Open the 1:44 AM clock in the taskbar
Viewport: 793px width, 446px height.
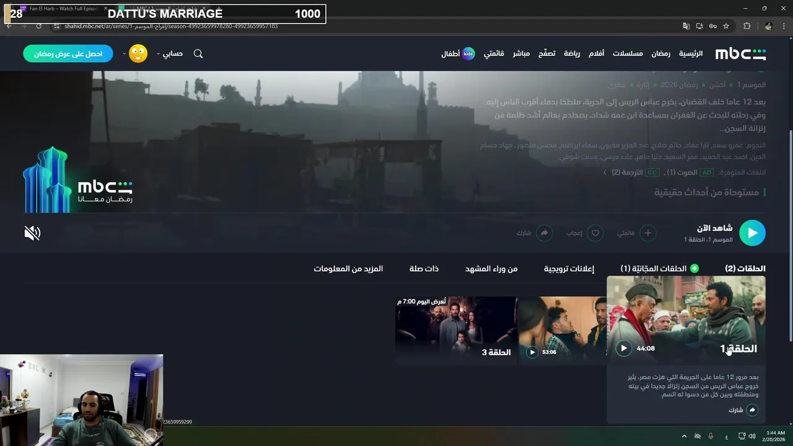pos(775,436)
